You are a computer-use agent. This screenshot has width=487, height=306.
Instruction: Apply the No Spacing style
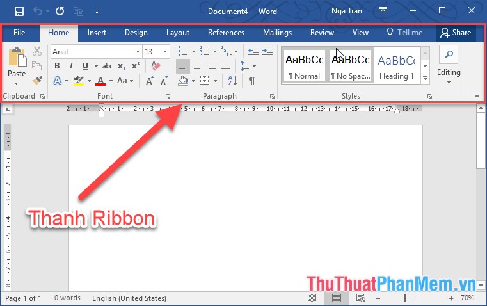pyautogui.click(x=351, y=66)
